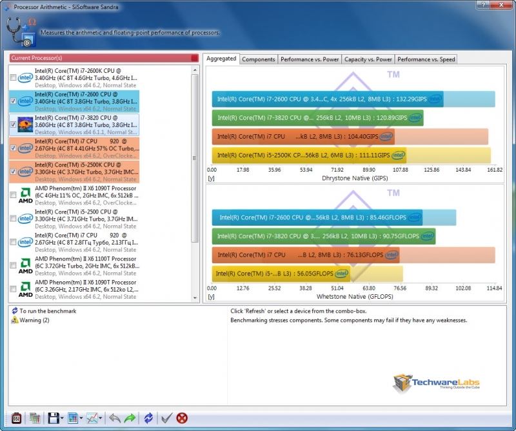Click the blue arrows icon beside 'To run the benchmark'

pyautogui.click(x=15, y=311)
